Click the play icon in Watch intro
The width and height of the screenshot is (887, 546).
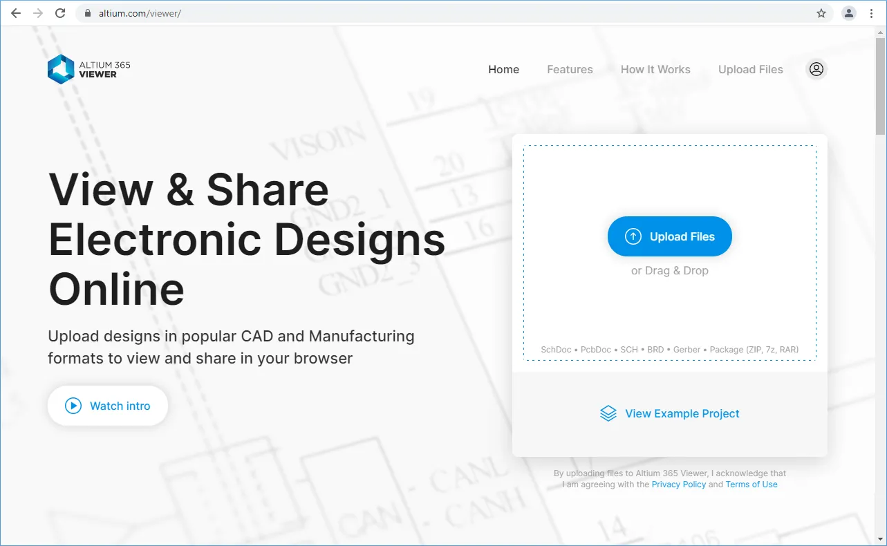73,406
